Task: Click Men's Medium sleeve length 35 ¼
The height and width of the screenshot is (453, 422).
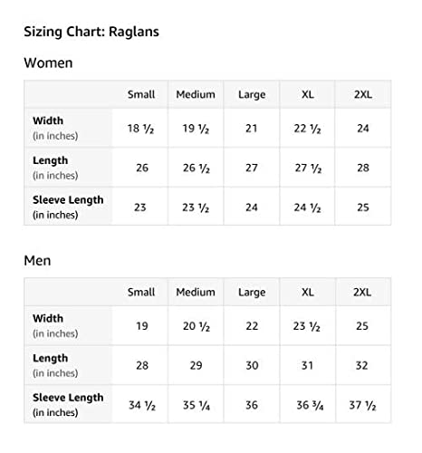Action: 197,405
